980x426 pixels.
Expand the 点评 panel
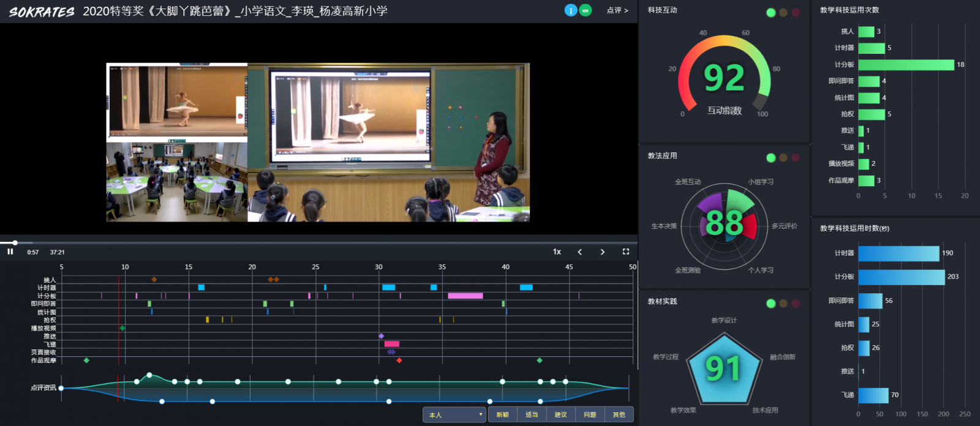pyautogui.click(x=617, y=10)
